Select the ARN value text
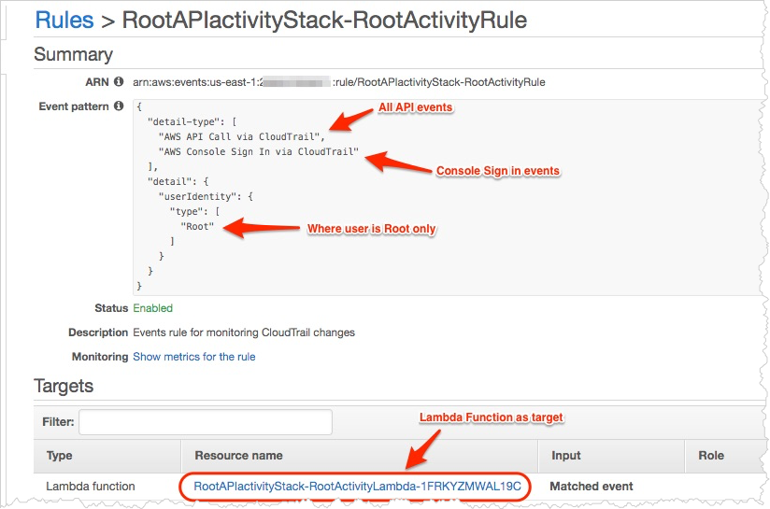Image resolution: width=770 pixels, height=509 pixels. pos(339,82)
